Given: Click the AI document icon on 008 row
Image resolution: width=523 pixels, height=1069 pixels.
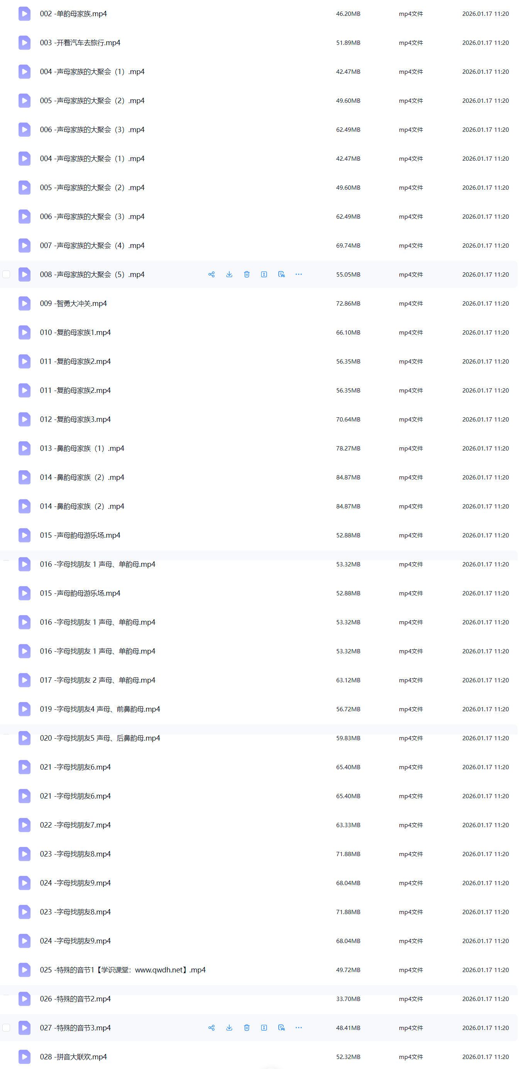Looking at the screenshot, I should click(x=282, y=274).
